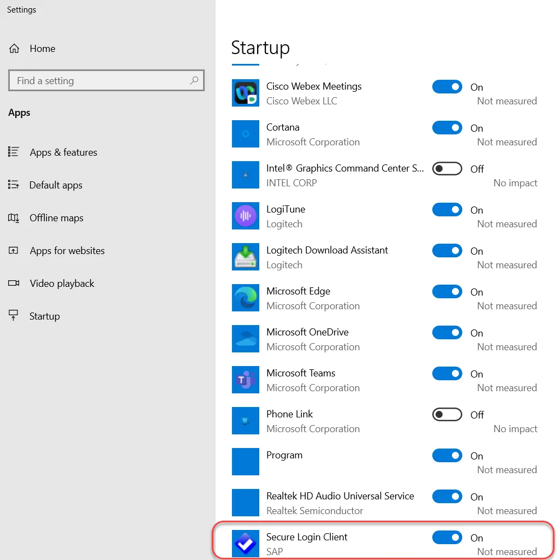
Task: Click the Cortana app icon
Action: (x=246, y=134)
